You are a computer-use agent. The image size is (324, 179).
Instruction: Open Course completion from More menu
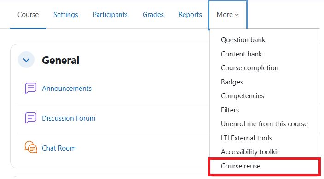(249, 68)
